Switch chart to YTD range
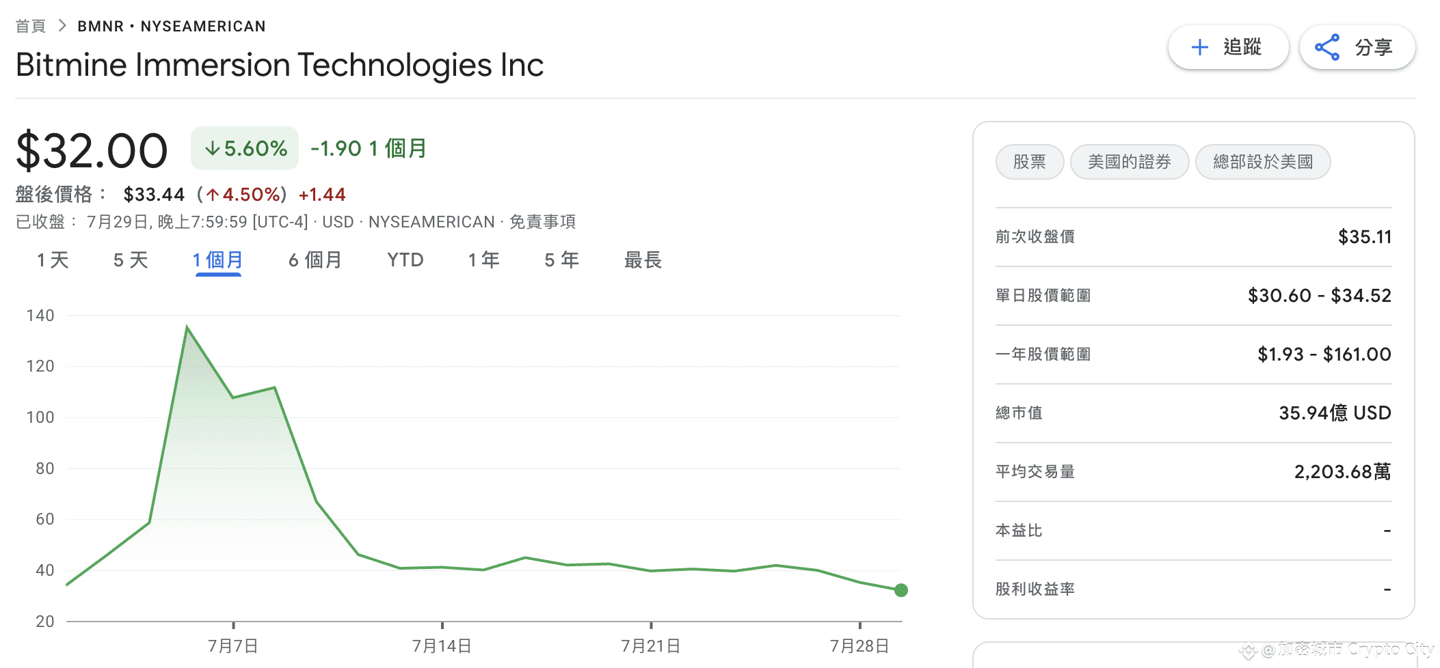1440x668 pixels. tap(405, 260)
